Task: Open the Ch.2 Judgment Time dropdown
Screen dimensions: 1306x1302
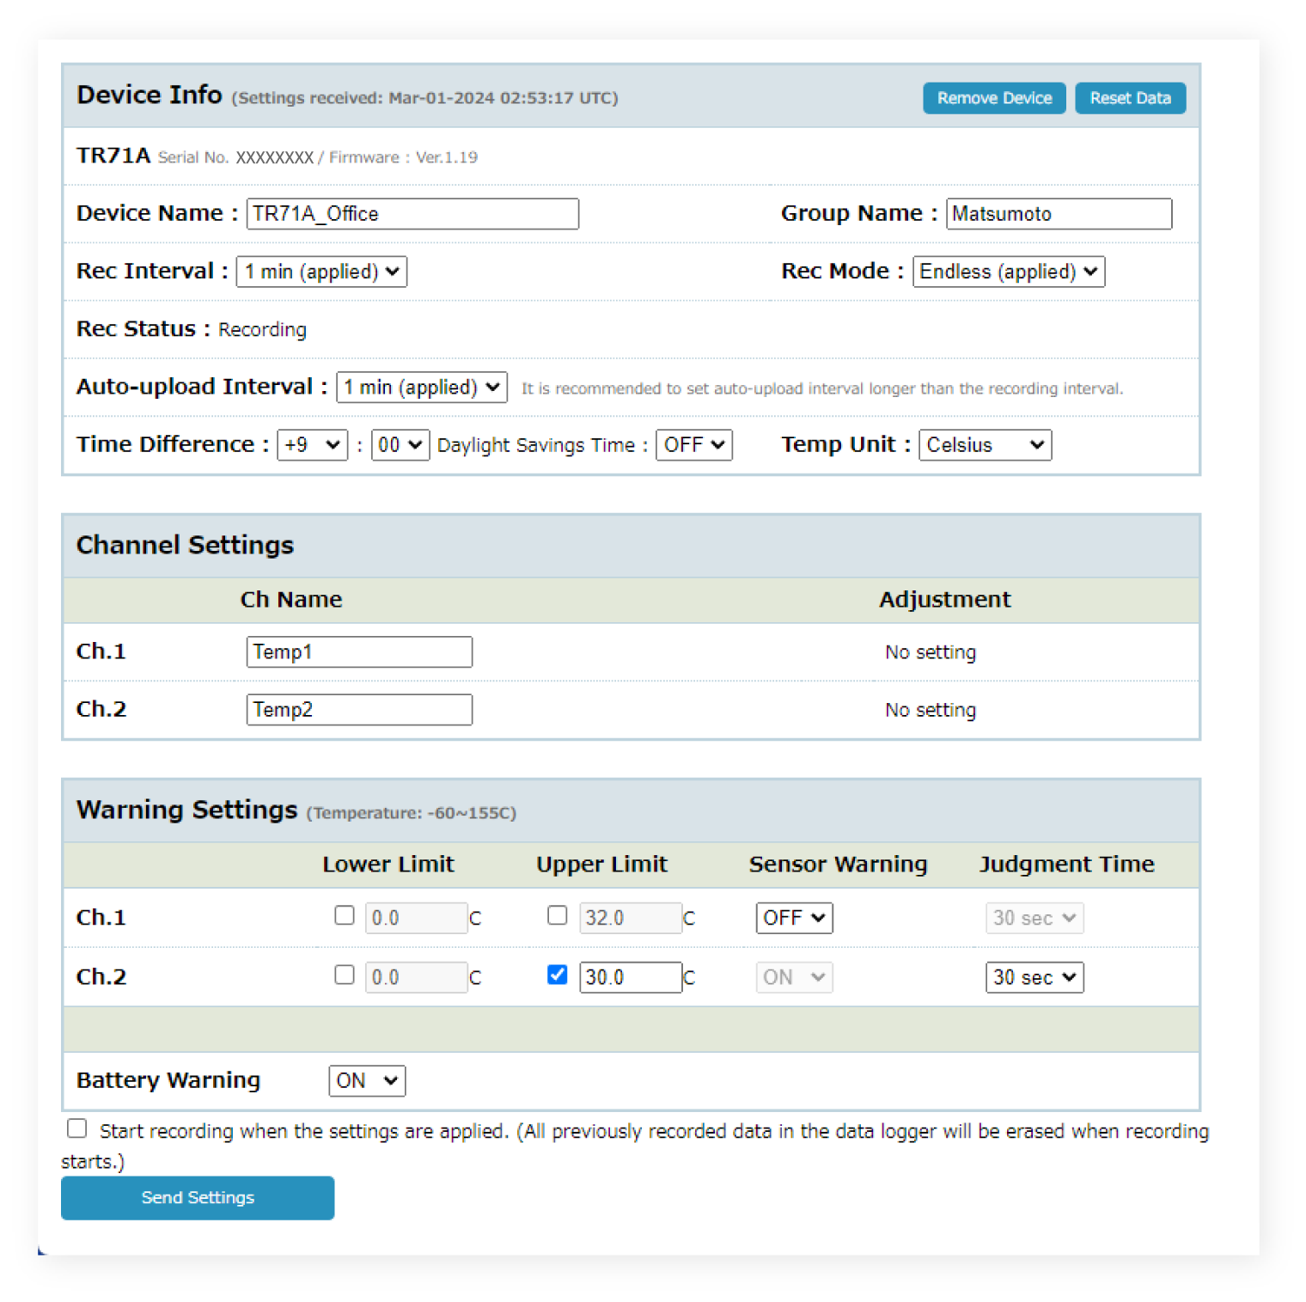Action: pyautogui.click(x=1034, y=977)
